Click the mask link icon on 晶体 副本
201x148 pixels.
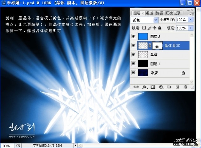[x=150, y=46]
